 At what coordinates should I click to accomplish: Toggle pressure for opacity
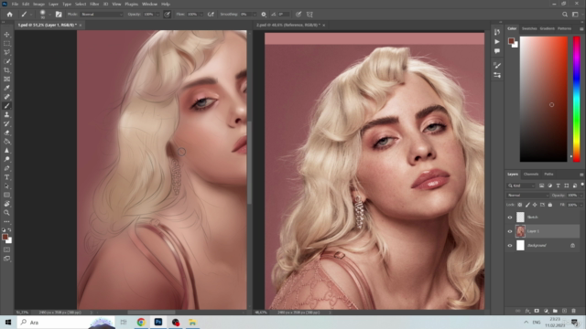tap(167, 15)
